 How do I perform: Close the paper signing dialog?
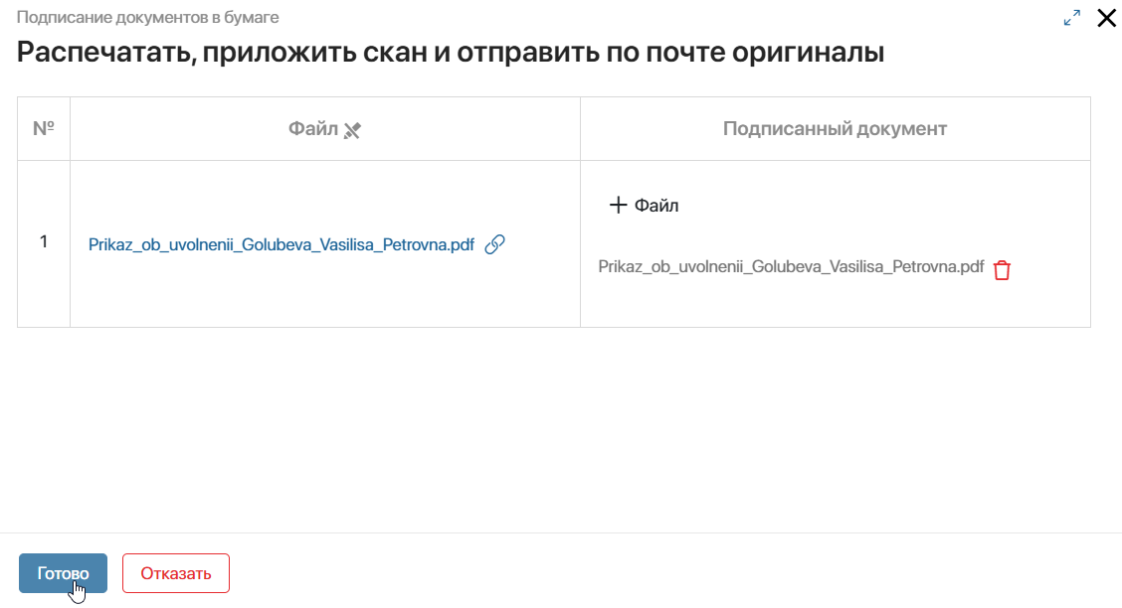1106,18
